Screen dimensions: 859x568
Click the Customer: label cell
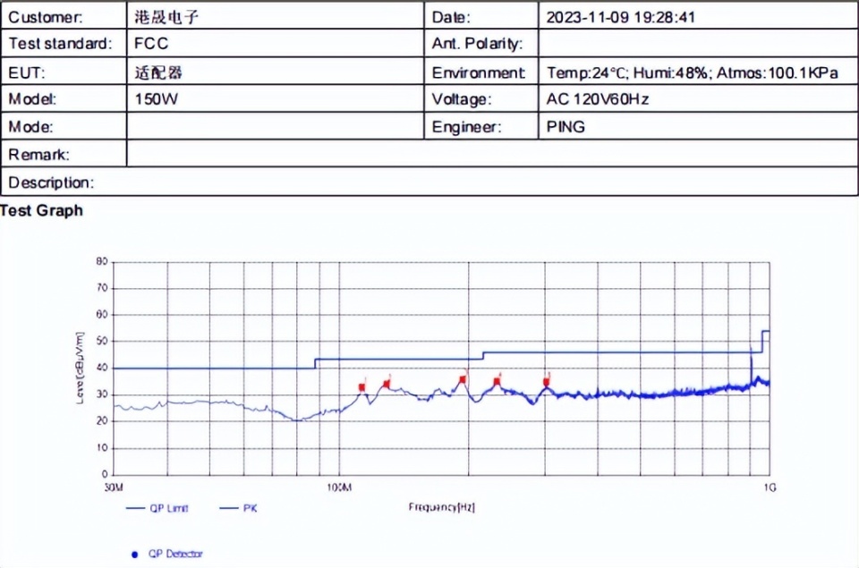click(x=64, y=16)
